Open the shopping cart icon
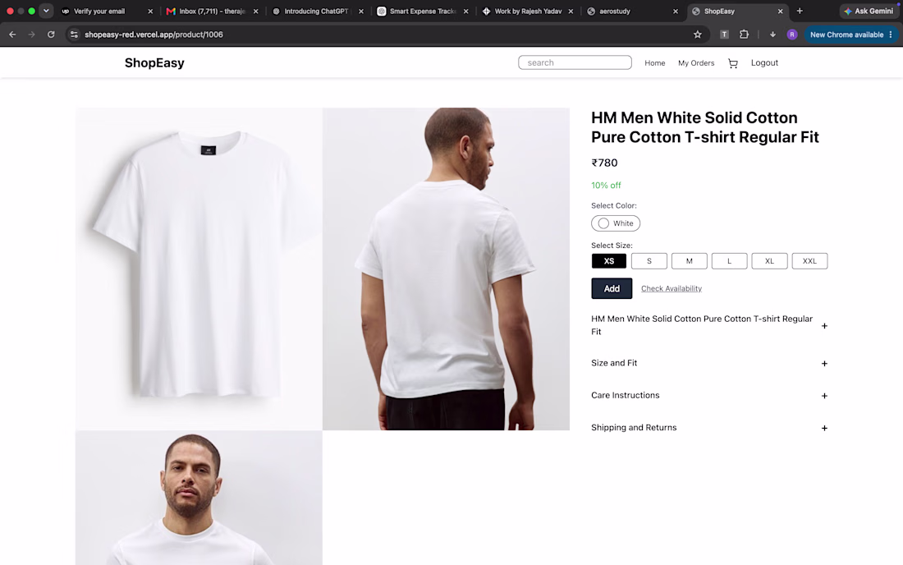 (x=732, y=63)
